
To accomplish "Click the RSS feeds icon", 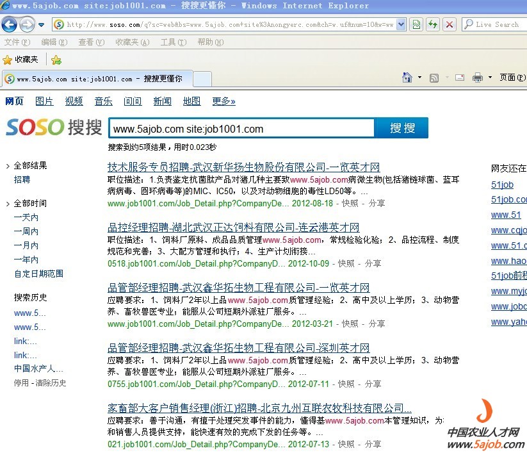I will [434, 78].
